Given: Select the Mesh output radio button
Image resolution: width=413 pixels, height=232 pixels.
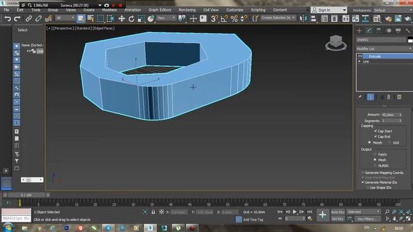Looking at the screenshot, I should [x=375, y=160].
